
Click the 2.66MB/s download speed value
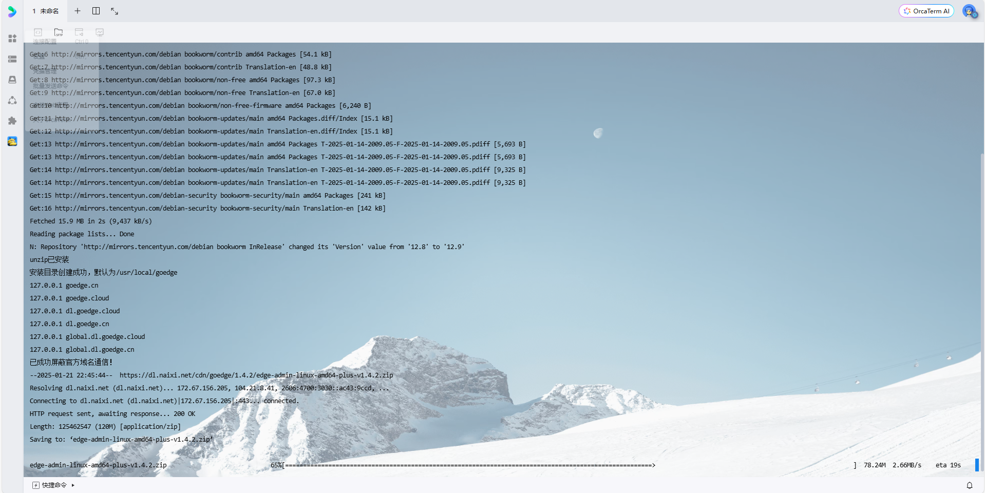point(907,465)
